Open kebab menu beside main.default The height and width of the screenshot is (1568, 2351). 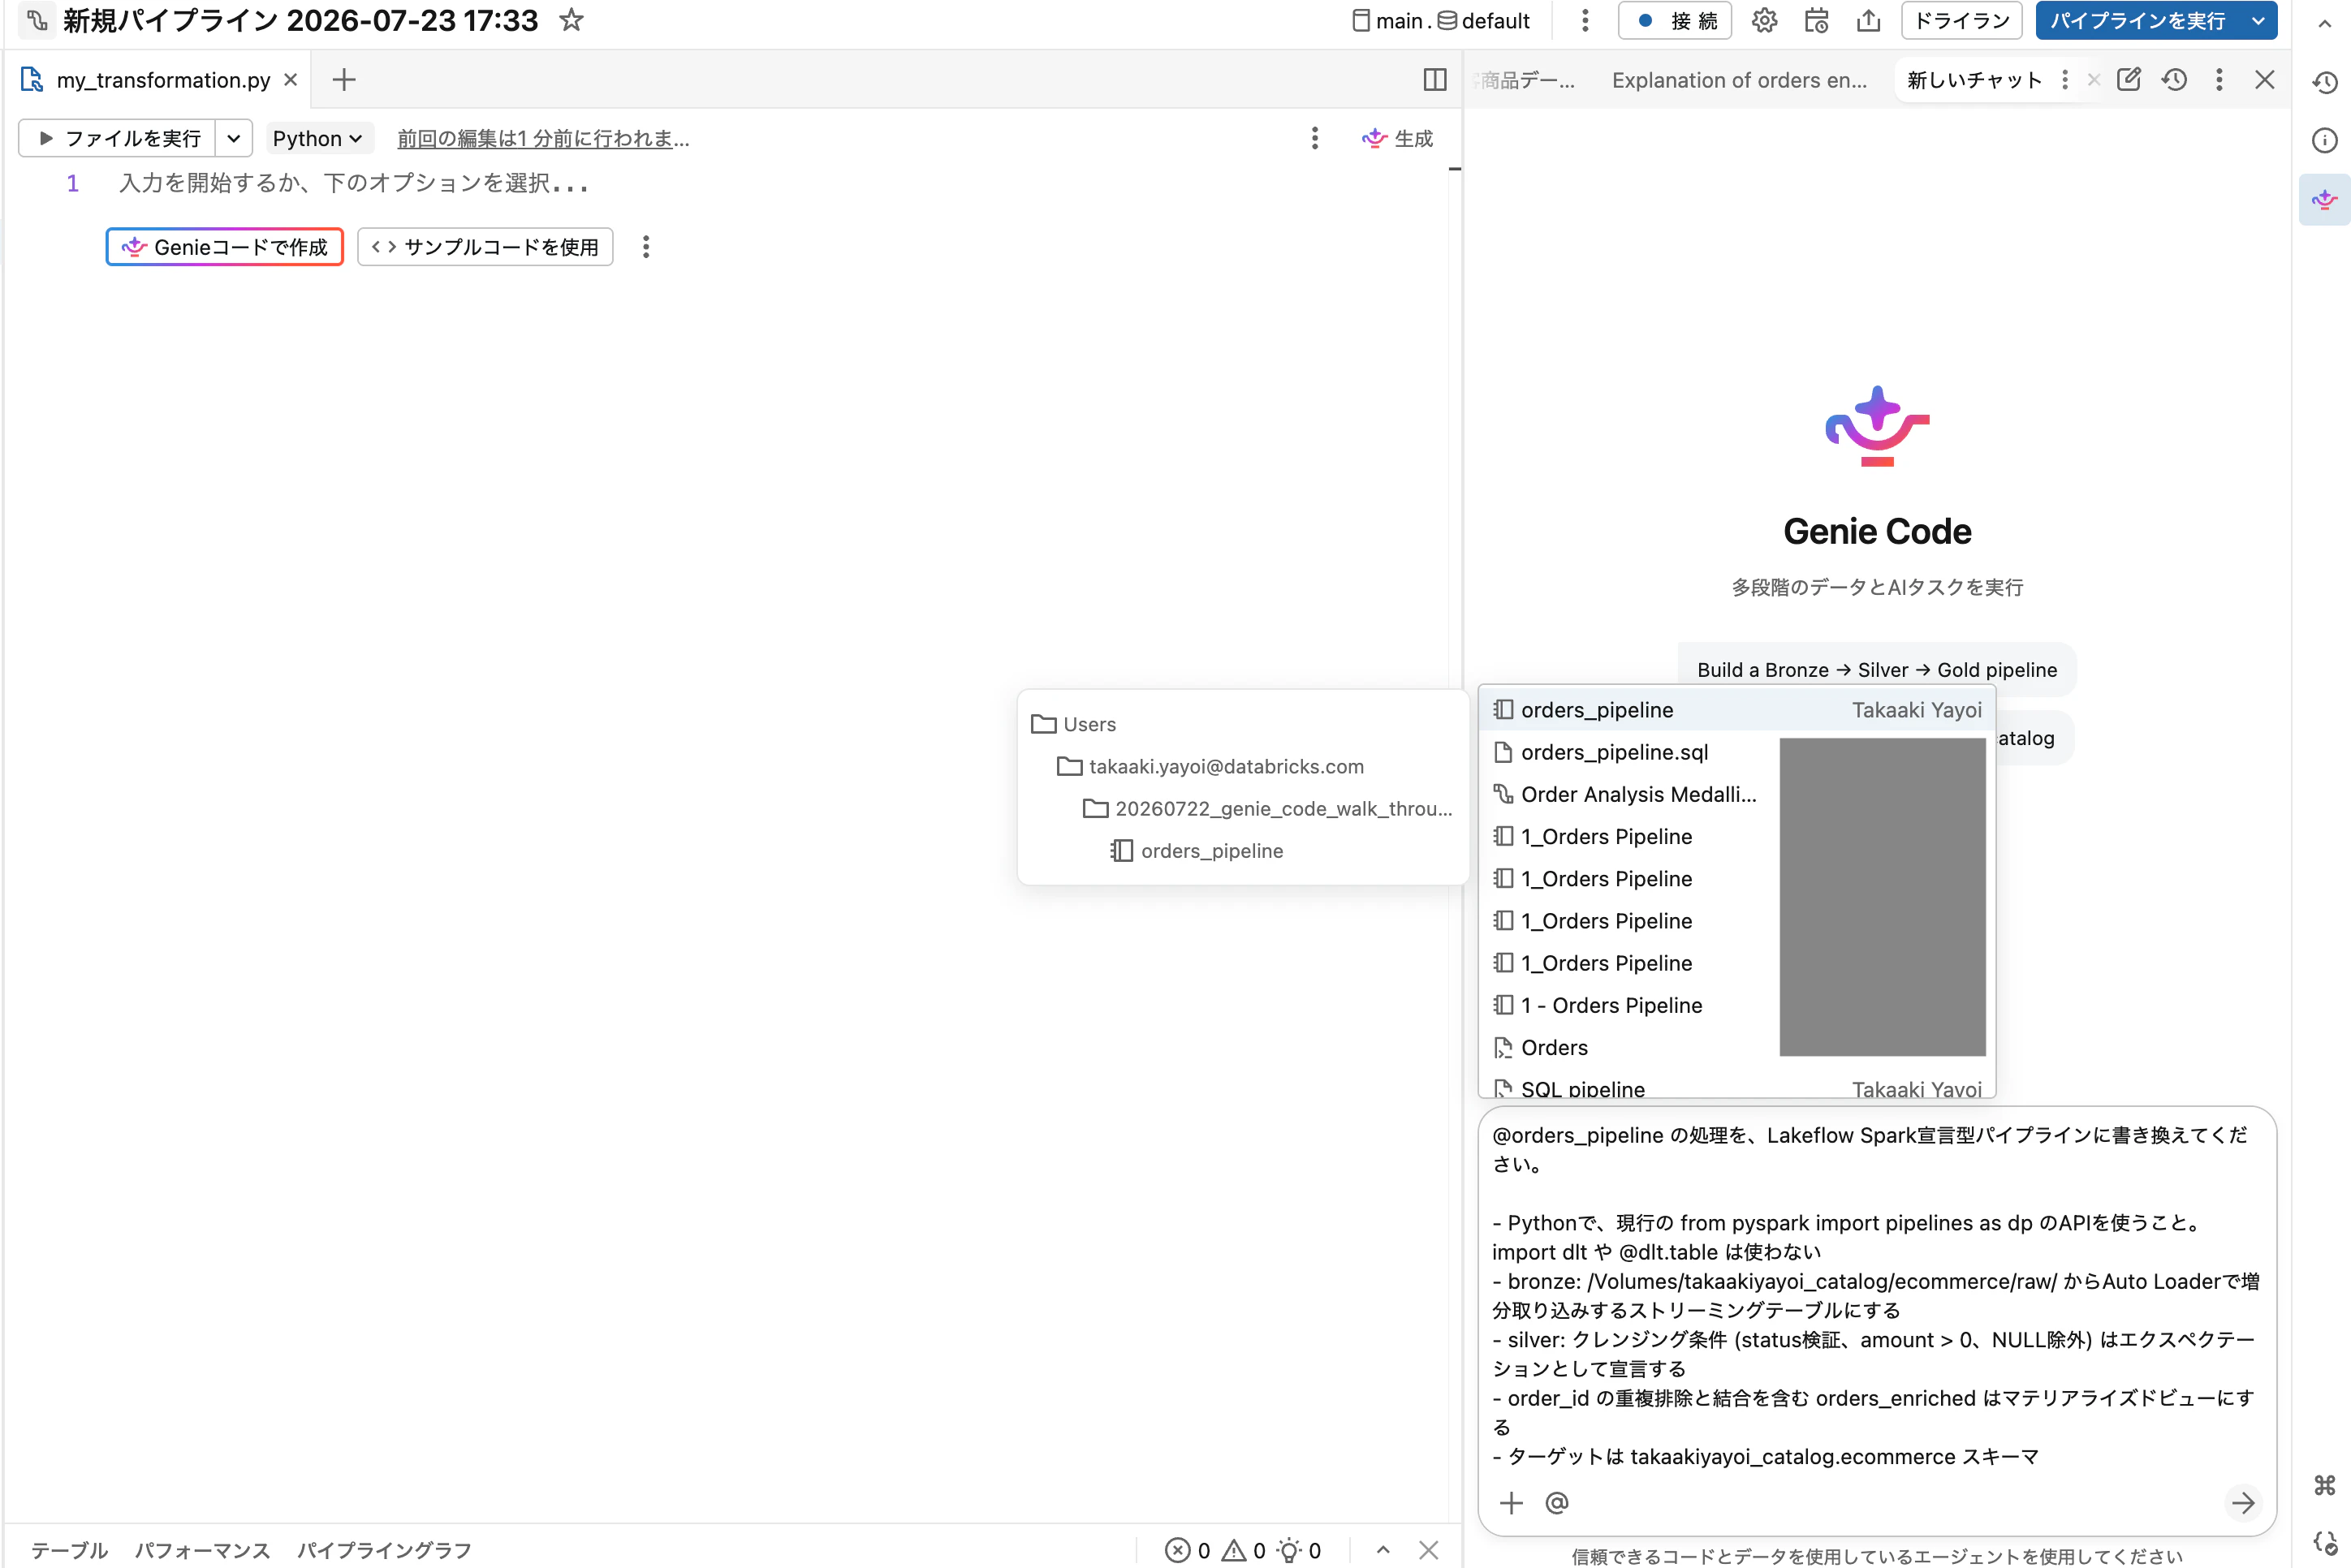(1585, 21)
